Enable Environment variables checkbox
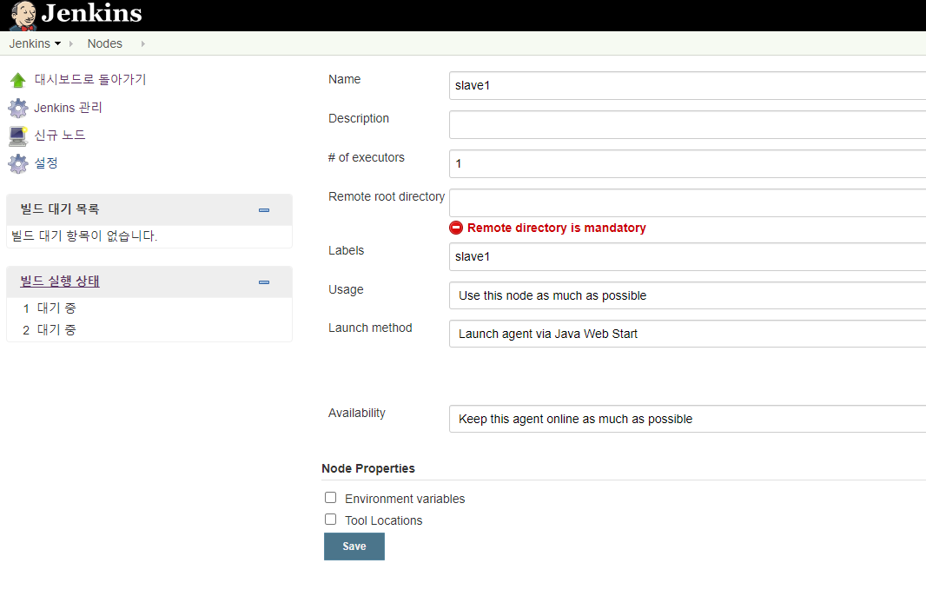Viewport: 926px width, 616px height. (331, 497)
